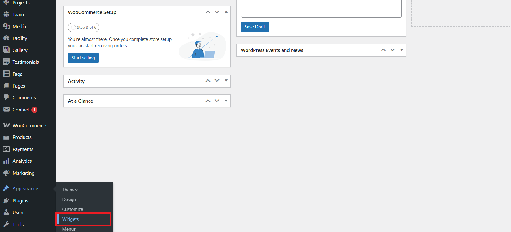
Task: Open the Analytics section
Action: [x=22, y=161]
